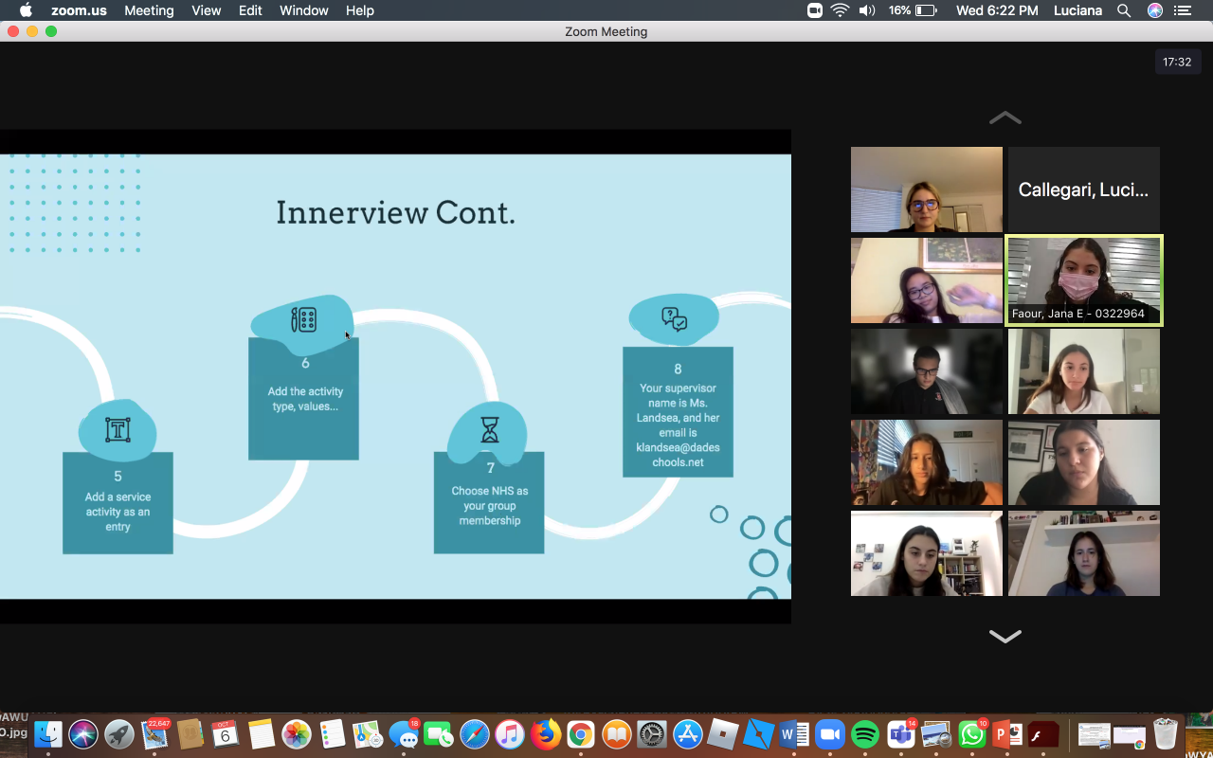
Task: Click the slide email text klandsea@dadeschools.net
Action: point(678,455)
